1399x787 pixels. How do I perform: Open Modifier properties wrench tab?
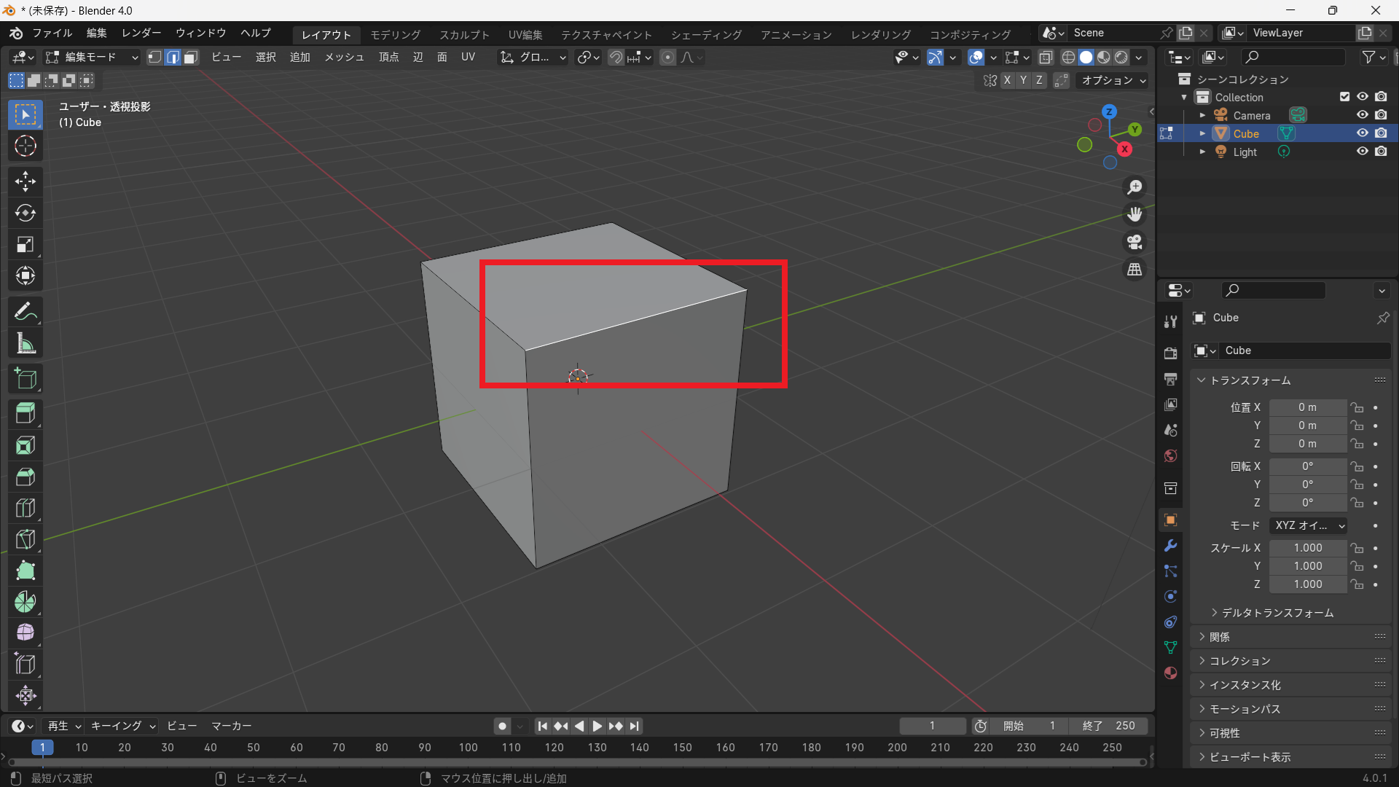[1170, 546]
